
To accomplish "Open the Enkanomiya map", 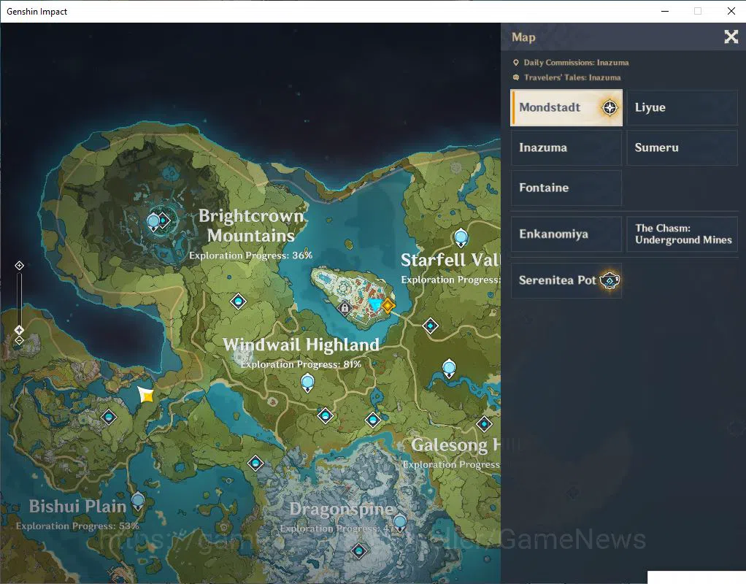I will (566, 234).
